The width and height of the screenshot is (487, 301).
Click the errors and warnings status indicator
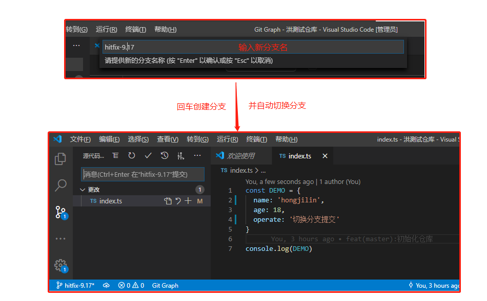(x=131, y=285)
